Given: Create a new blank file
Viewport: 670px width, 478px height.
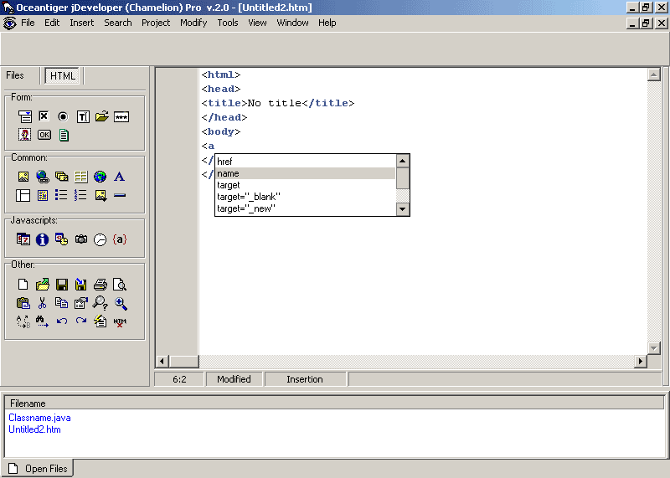Looking at the screenshot, I should 23,285.
